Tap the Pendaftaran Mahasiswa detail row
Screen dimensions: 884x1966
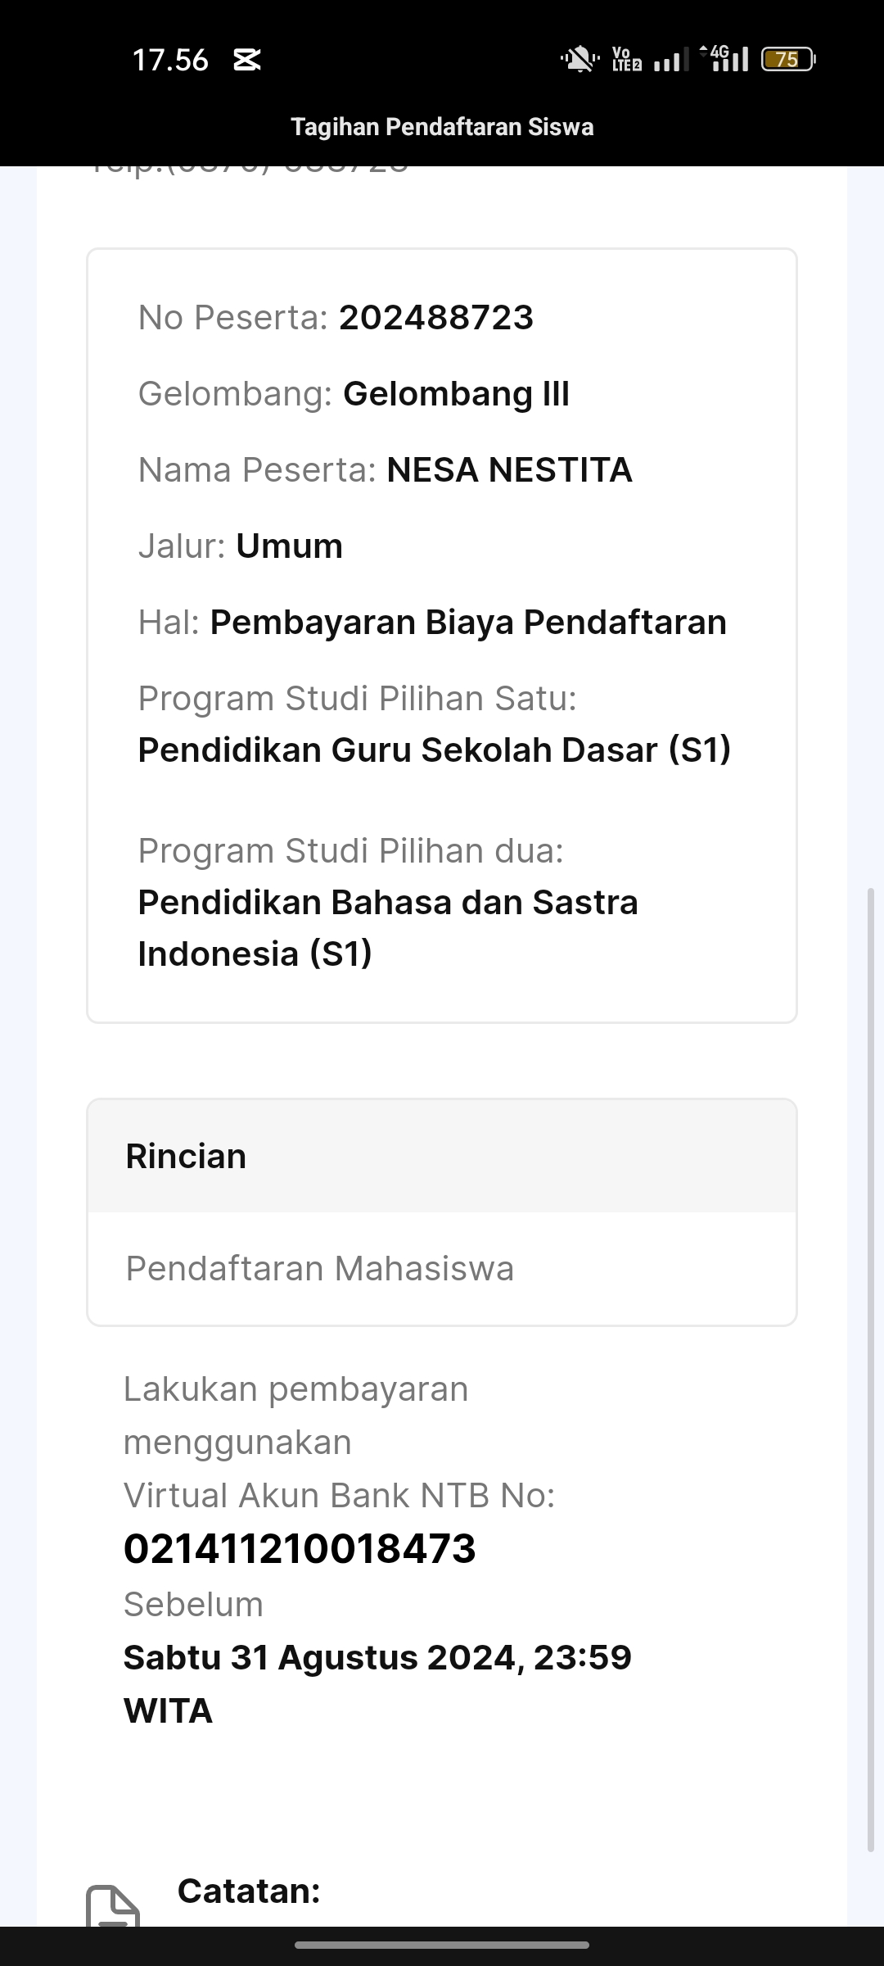pyautogui.click(x=320, y=1268)
